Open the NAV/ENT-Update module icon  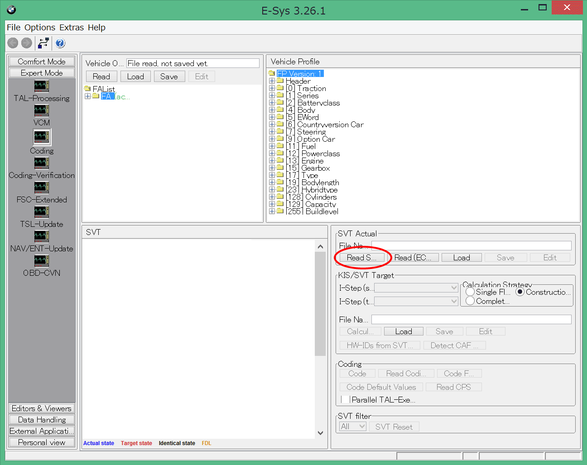coord(42,236)
